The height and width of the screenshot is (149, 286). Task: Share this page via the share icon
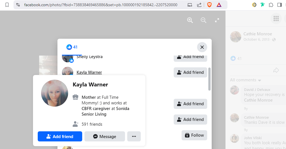pyautogui.click(x=199, y=5)
